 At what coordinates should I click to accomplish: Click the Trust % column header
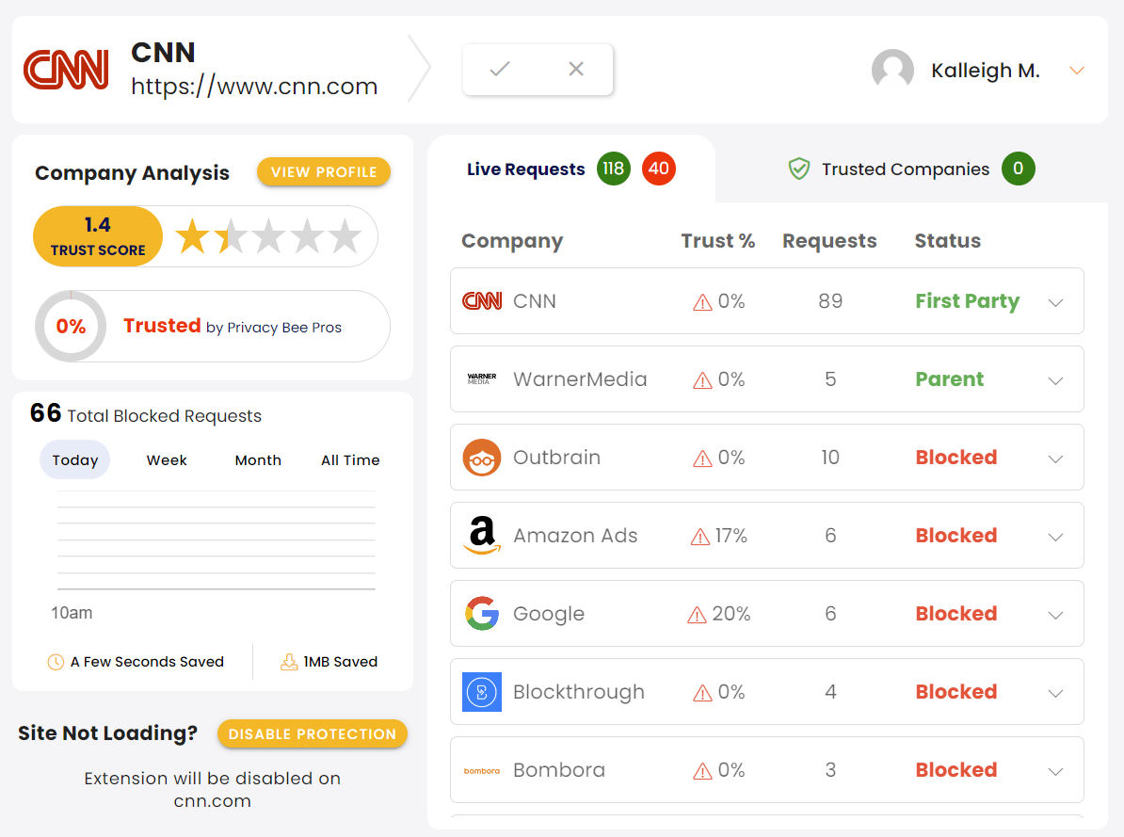(x=717, y=241)
